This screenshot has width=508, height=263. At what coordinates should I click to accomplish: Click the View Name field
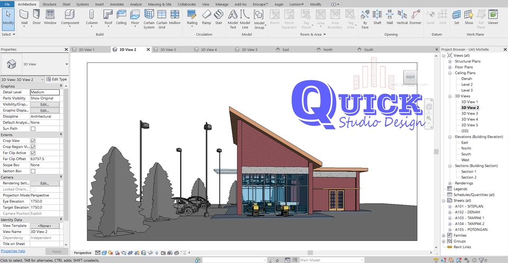(44, 232)
